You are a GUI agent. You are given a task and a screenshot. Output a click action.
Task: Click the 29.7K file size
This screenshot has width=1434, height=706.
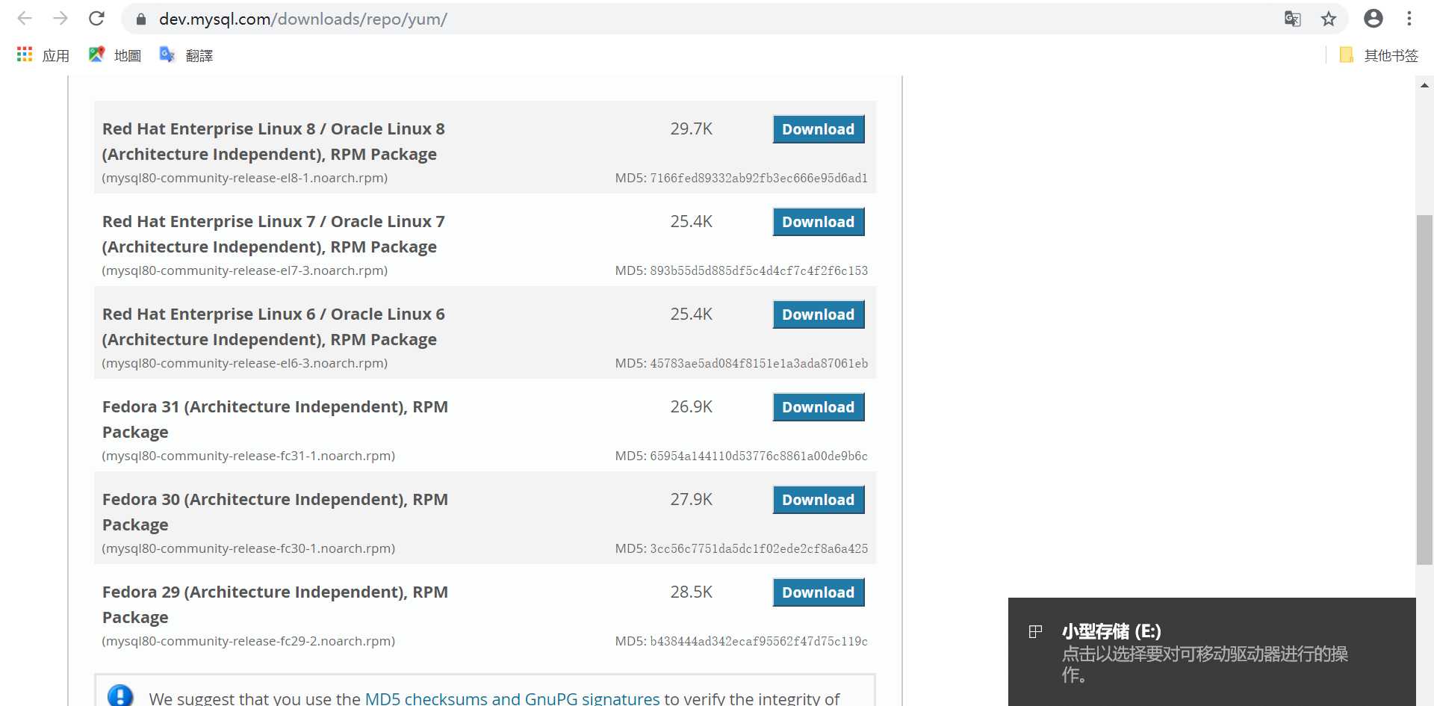click(x=691, y=129)
